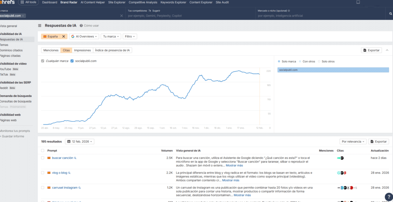Click the search magnifier in the header bar
This screenshot has width=393, height=202.
(390, 14)
